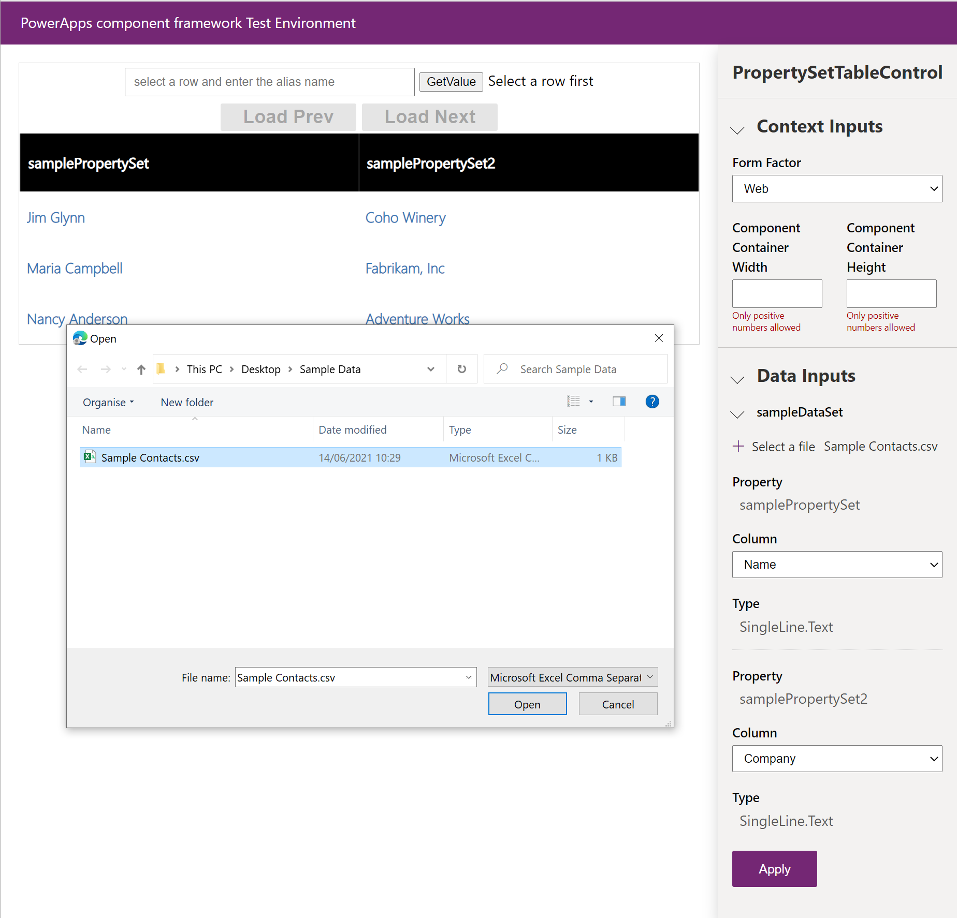Screen dimensions: 957x918
Task: Select the Sample Contacts.csv file
Action: (x=150, y=458)
